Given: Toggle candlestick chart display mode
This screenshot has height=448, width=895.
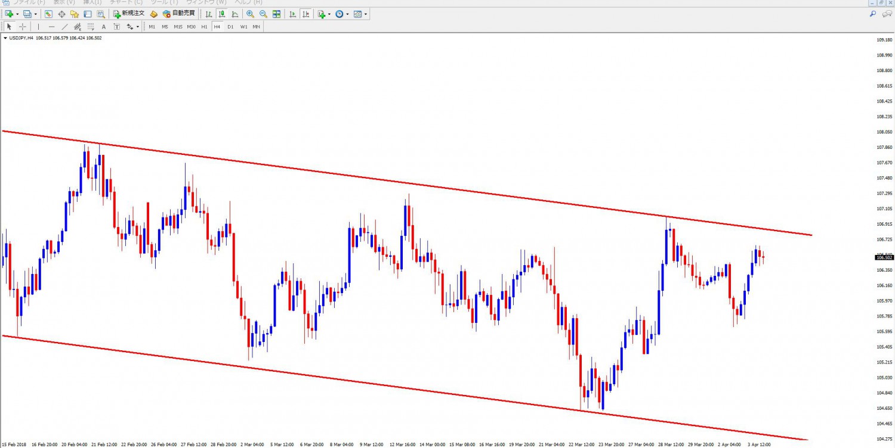Looking at the screenshot, I should click(222, 14).
